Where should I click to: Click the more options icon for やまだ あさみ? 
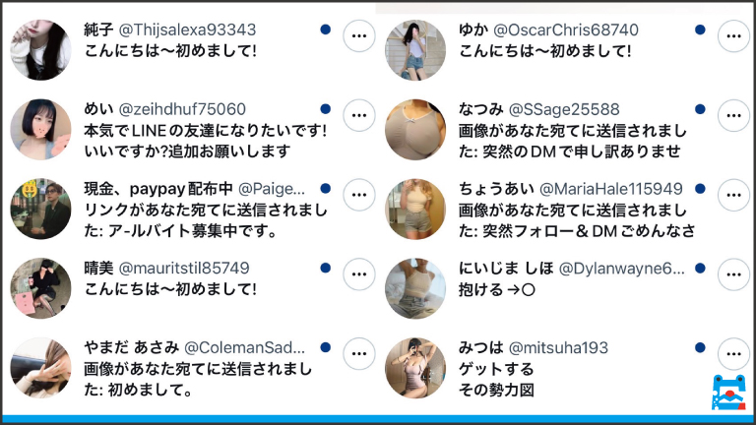[x=359, y=354]
